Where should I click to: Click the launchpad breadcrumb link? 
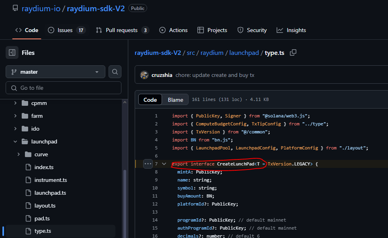[244, 53]
